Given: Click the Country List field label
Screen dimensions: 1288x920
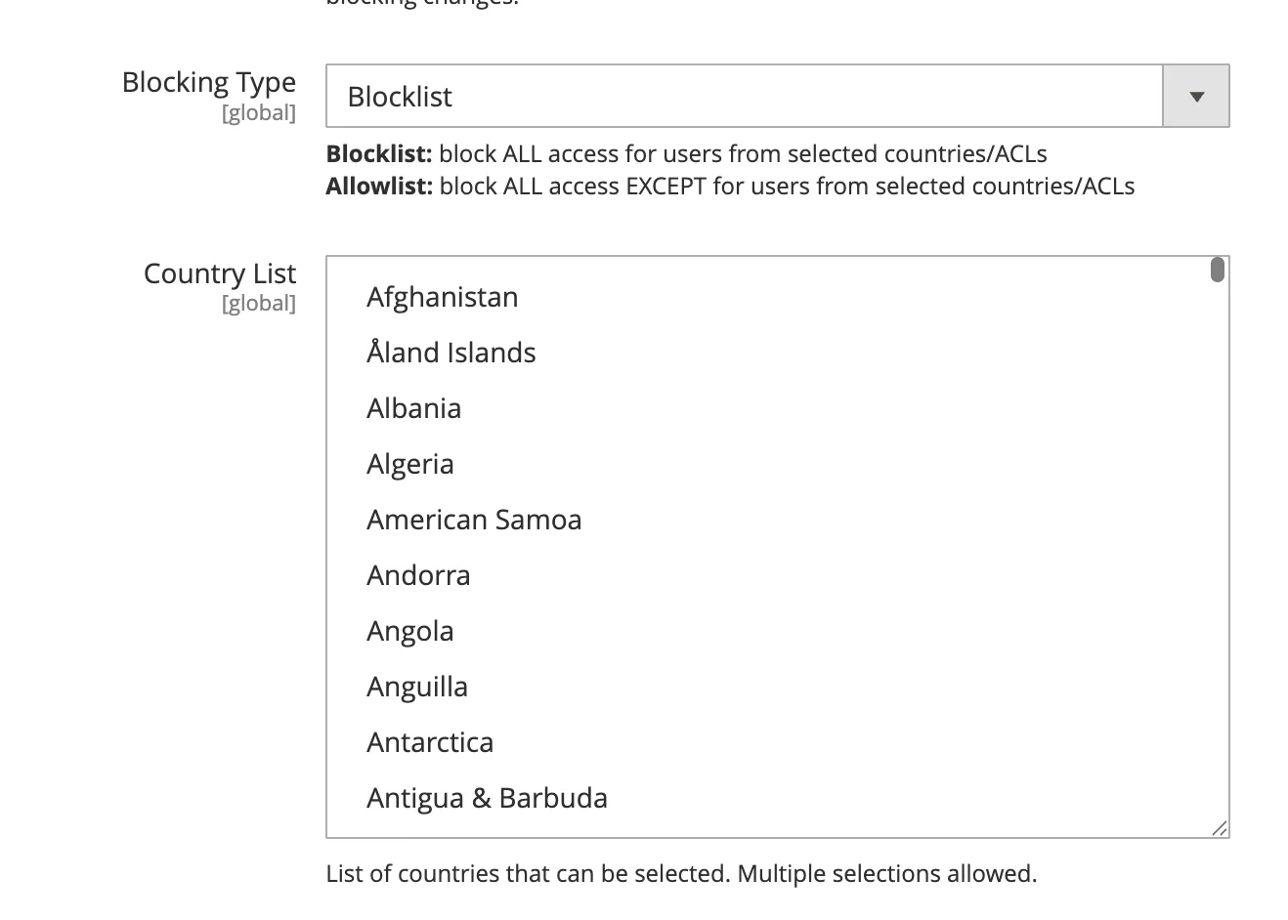Looking at the screenshot, I should tap(220, 273).
